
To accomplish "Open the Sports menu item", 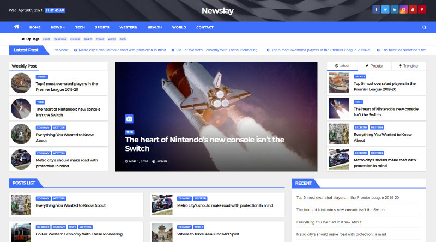I will (102, 27).
